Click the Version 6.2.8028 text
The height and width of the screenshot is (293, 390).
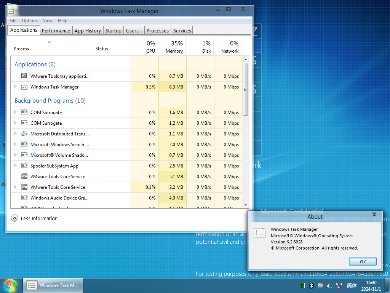(286, 242)
